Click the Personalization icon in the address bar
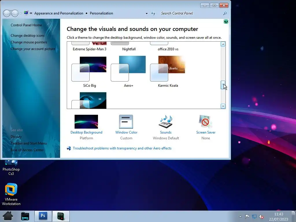Viewport: 296px width, 222px height. click(x=26, y=13)
